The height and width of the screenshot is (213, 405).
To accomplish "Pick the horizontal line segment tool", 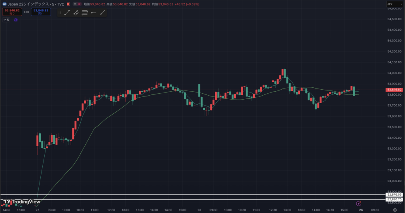I will pos(93,13).
